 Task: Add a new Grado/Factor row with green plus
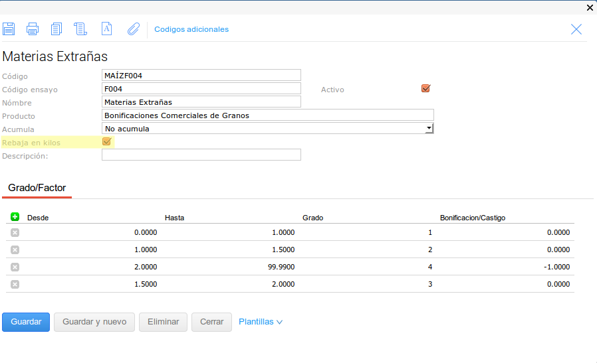[x=15, y=217]
